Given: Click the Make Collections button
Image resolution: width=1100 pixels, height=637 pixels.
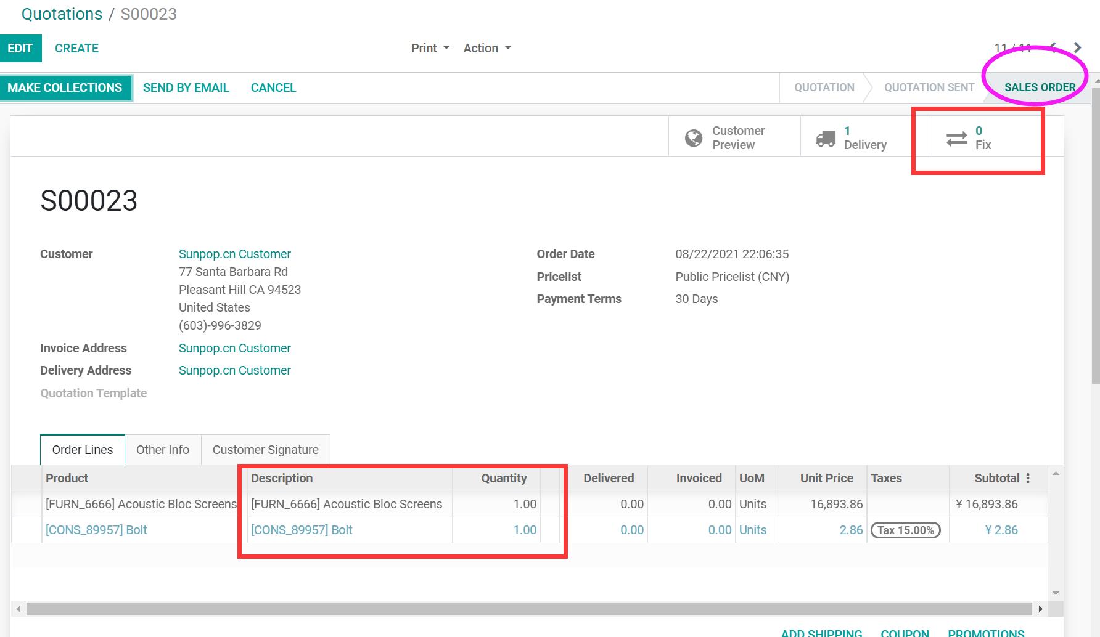Looking at the screenshot, I should 65,87.
